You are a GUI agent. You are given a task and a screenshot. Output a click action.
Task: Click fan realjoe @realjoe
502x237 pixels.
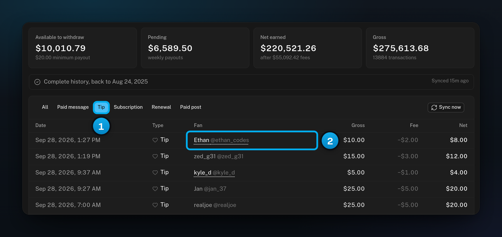pyautogui.click(x=215, y=205)
